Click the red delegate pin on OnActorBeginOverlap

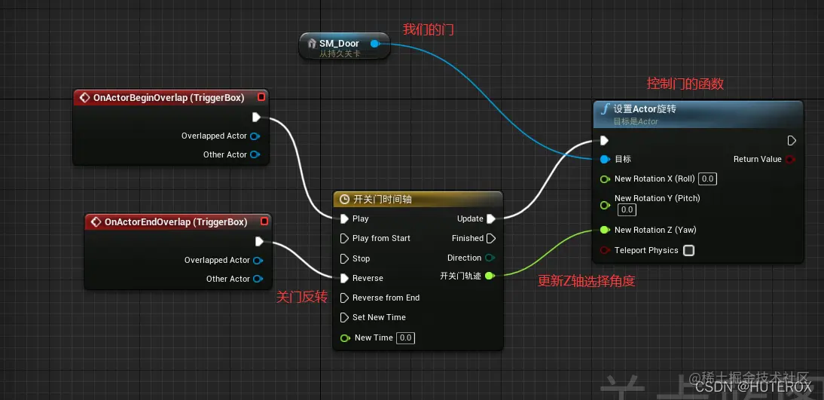(261, 97)
